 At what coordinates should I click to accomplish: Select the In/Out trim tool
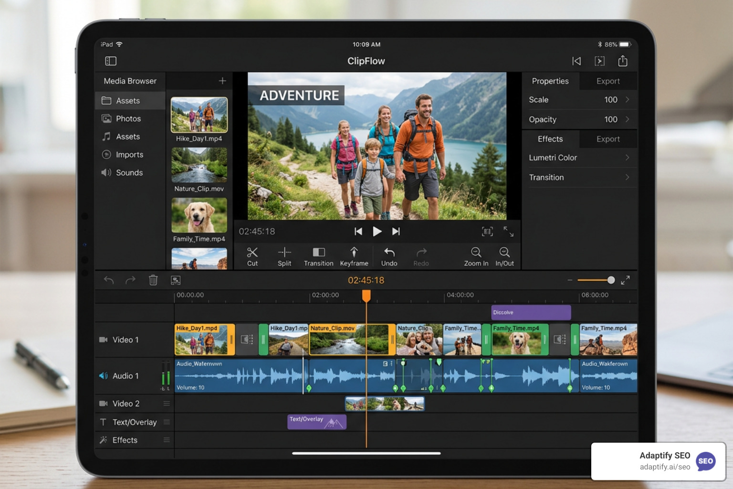[x=504, y=256]
